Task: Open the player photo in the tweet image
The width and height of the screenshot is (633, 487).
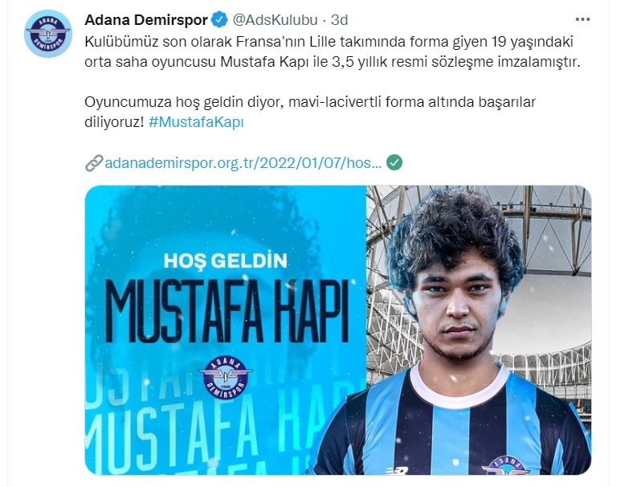Action: pos(479,330)
